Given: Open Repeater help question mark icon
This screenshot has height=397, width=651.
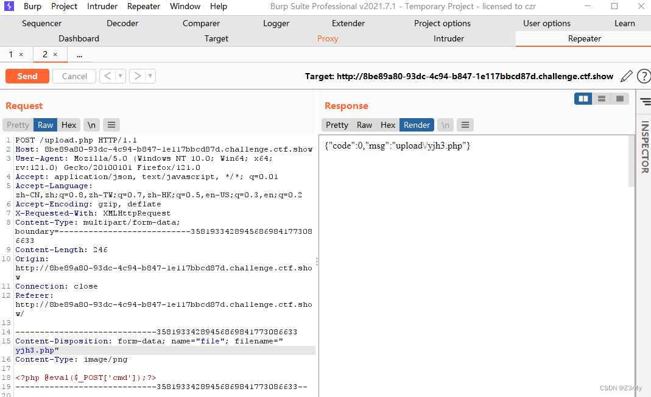Looking at the screenshot, I should (x=644, y=76).
